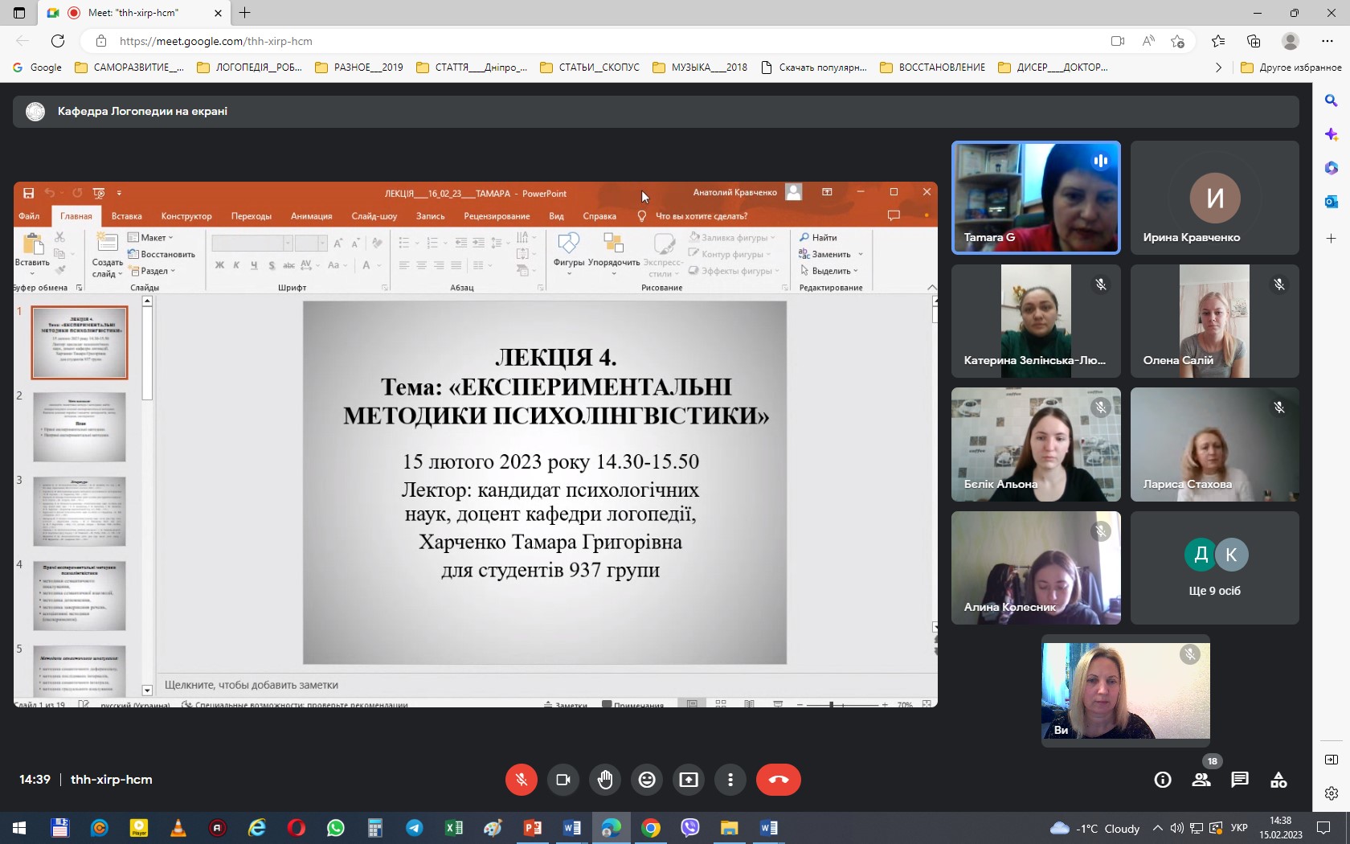Click the slide panel vertical scrollbar

[147, 496]
